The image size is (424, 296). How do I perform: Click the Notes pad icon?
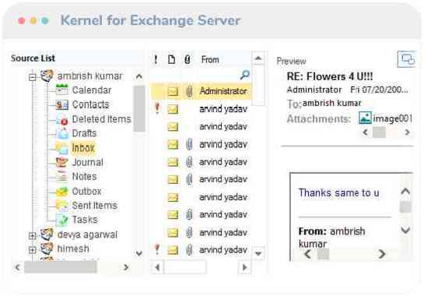point(62,177)
